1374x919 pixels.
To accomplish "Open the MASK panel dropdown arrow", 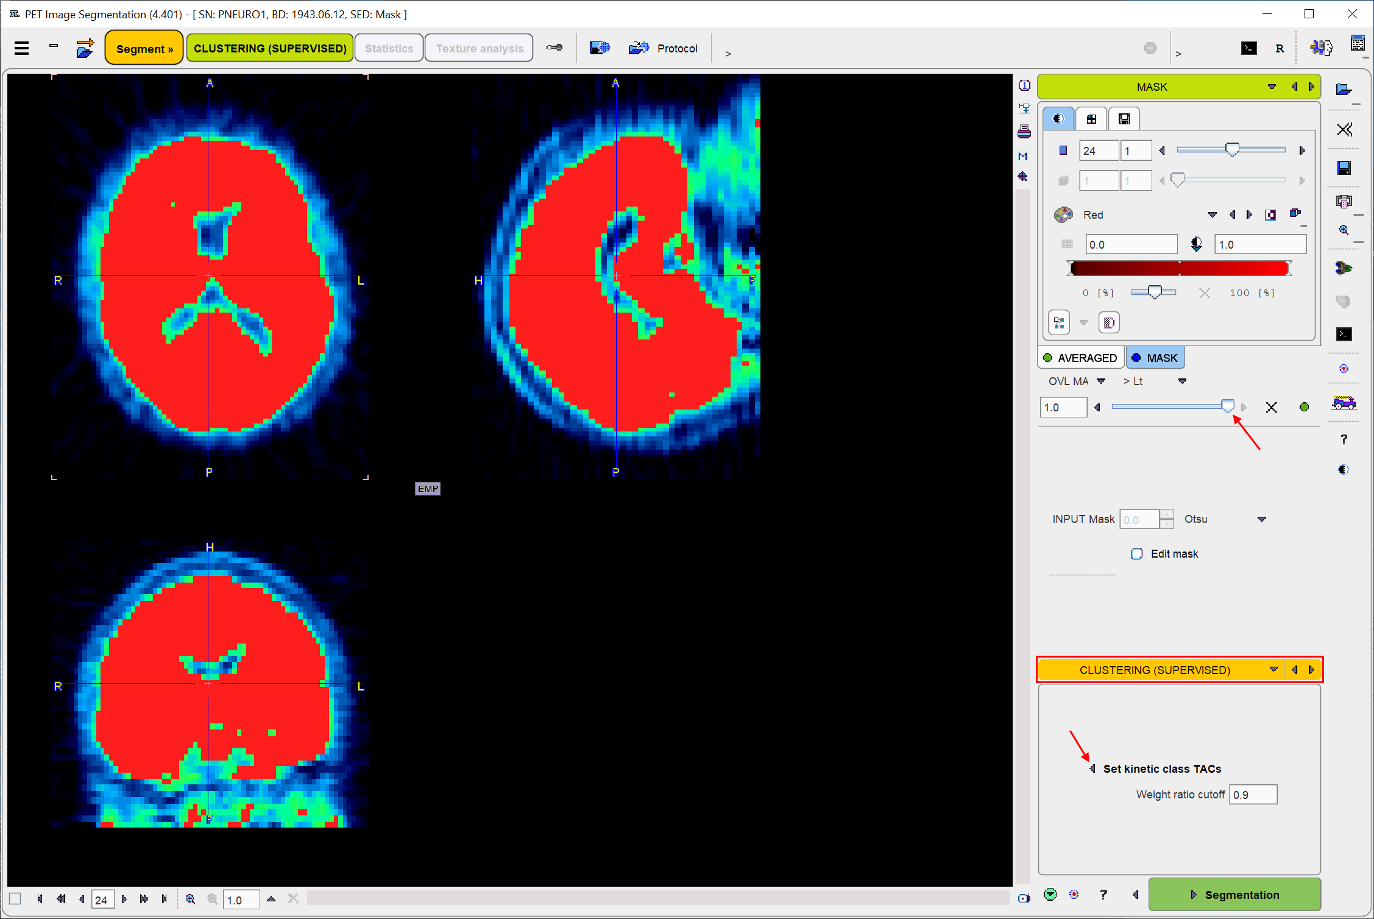I will click(1272, 87).
